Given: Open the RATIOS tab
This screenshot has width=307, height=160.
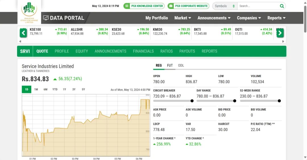Looking at the screenshot, I should (x=166, y=51).
